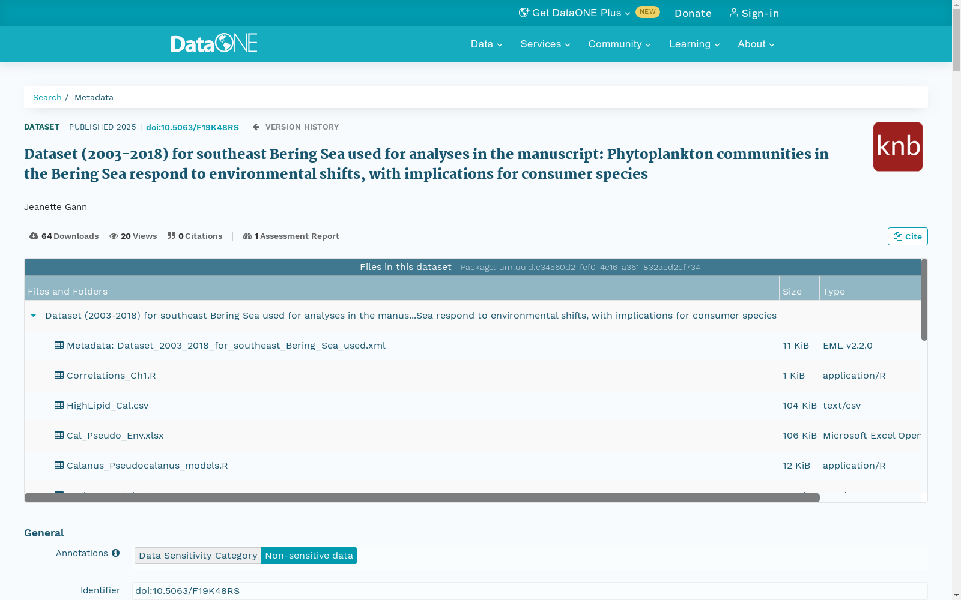Click the text/csv type cell

click(x=841, y=406)
